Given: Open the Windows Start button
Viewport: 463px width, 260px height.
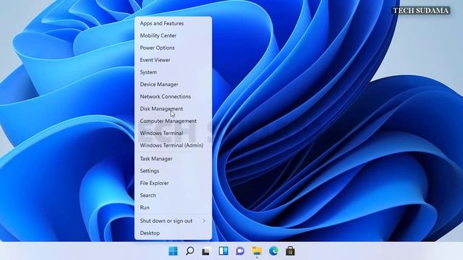Looking at the screenshot, I should tap(173, 251).
